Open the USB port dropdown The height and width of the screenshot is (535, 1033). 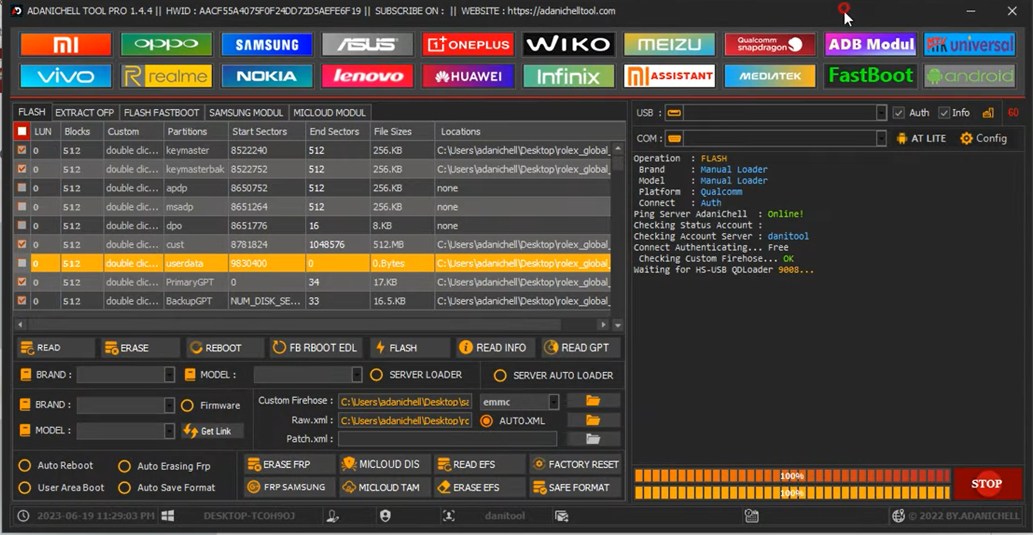[881, 113]
